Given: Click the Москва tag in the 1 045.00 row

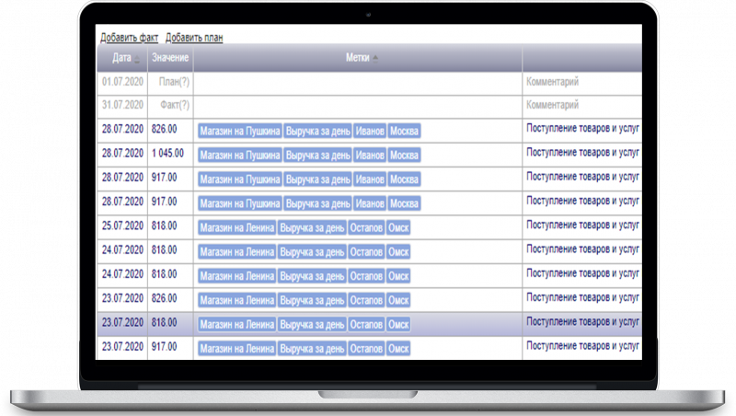Looking at the screenshot, I should coord(404,155).
